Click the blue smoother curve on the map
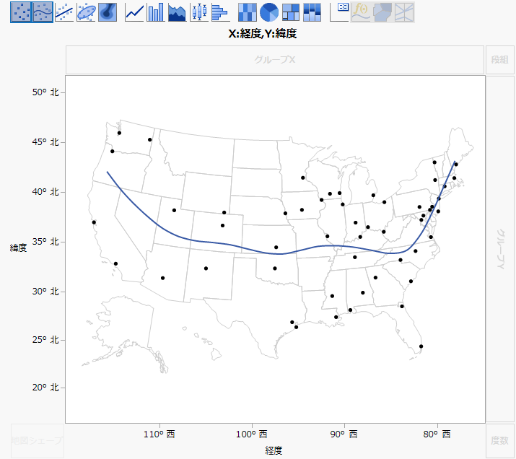The width and height of the screenshot is (516, 459). point(279,254)
